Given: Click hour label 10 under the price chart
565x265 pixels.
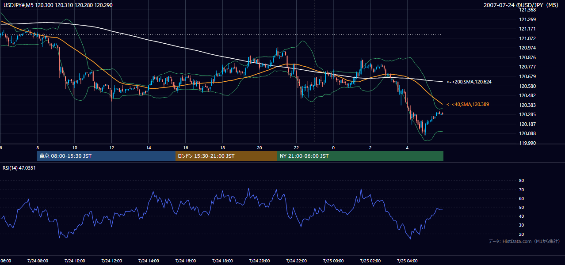Looking at the screenshot, I should 75,148.
